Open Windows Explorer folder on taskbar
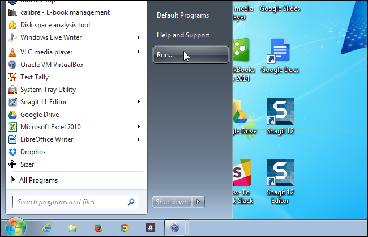 (x=72, y=228)
